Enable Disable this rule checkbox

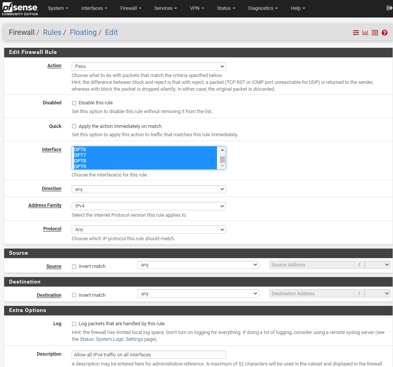(74, 102)
